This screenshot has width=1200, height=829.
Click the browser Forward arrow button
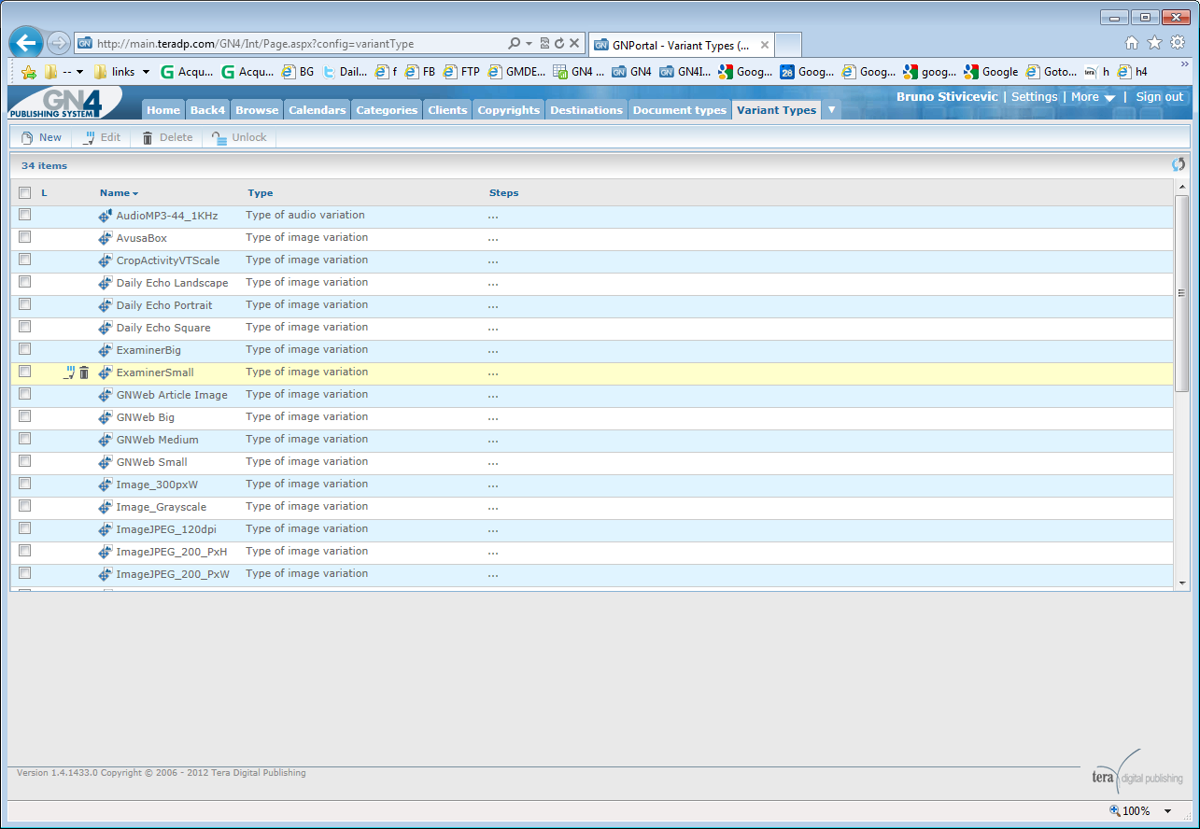coord(59,43)
